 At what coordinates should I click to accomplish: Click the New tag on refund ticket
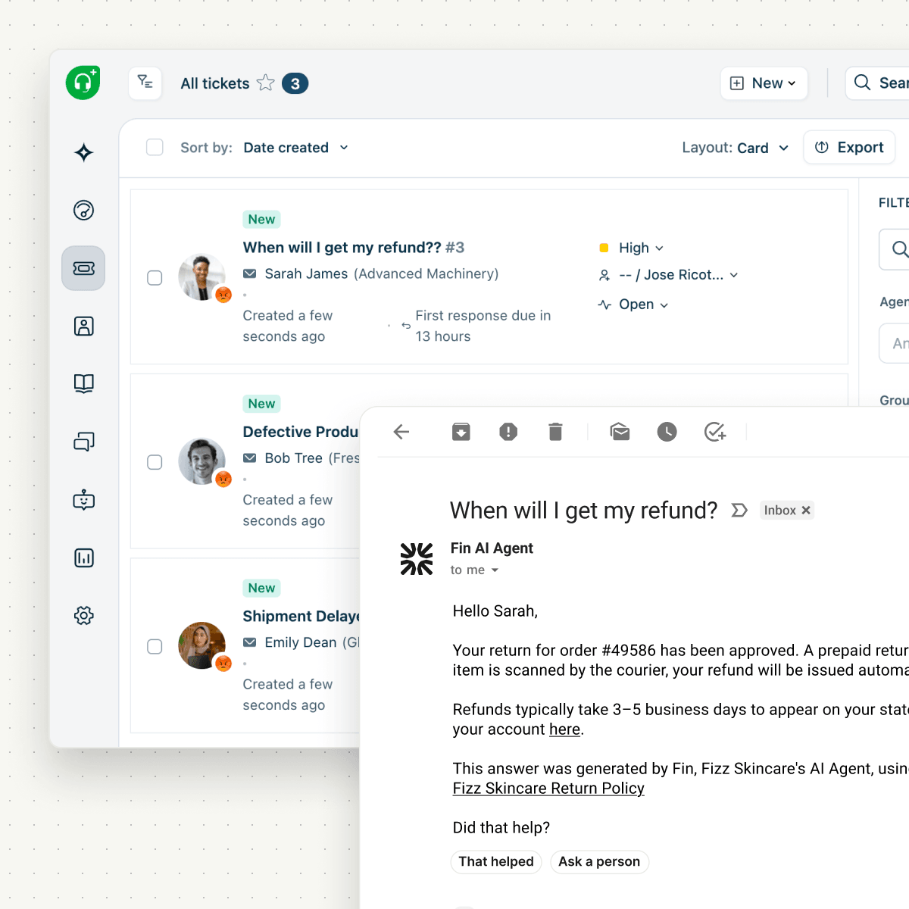pyautogui.click(x=261, y=219)
